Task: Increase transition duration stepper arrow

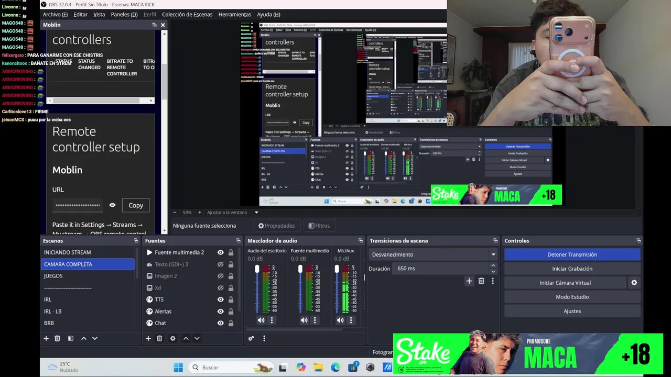Action: [493, 265]
